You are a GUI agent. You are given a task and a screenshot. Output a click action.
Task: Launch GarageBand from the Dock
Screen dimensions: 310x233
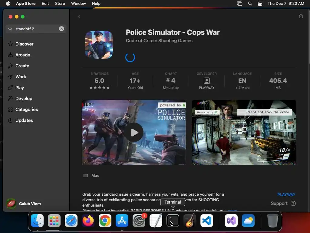(x=190, y=221)
